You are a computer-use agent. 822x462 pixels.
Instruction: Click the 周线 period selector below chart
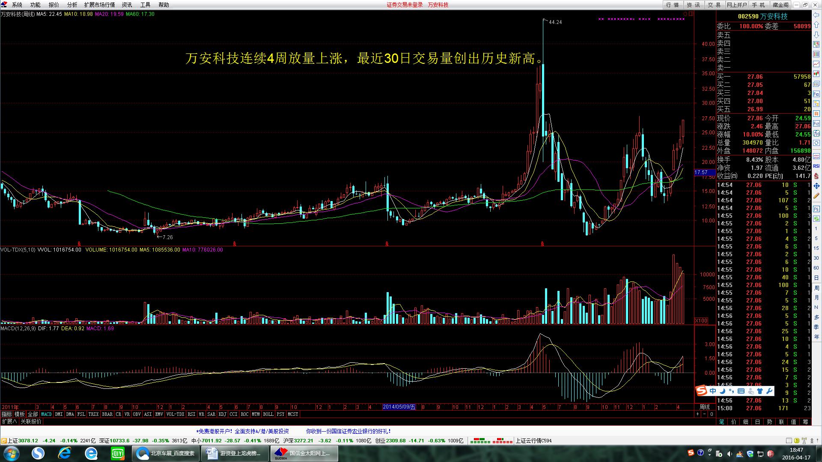click(x=704, y=407)
